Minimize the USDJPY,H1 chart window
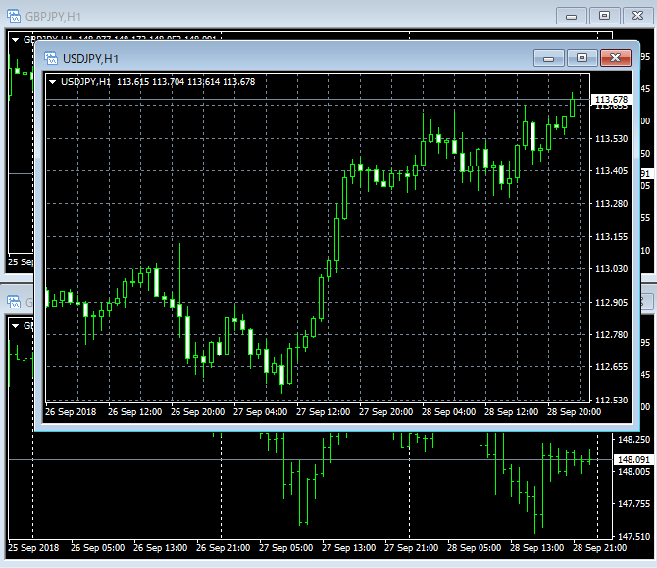 pyautogui.click(x=548, y=58)
